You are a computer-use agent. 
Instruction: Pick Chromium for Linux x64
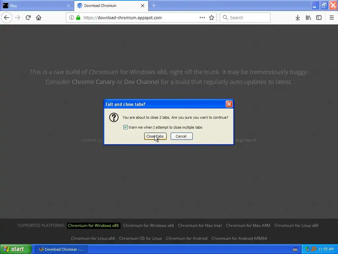[x=93, y=238]
